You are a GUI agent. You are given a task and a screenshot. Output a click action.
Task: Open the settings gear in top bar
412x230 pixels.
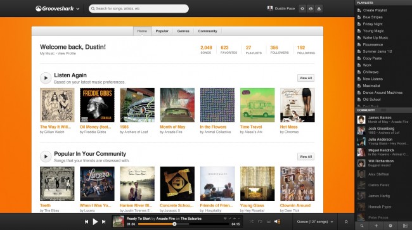[x=302, y=9]
